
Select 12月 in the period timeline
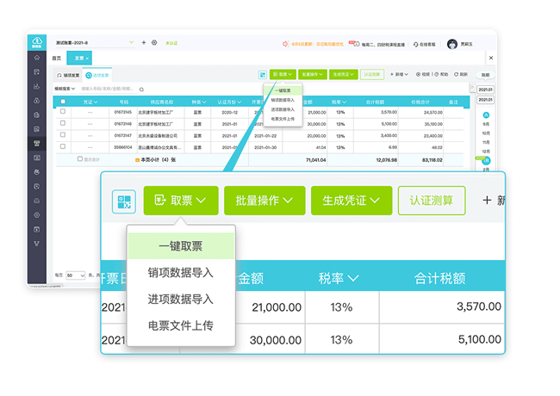(x=486, y=152)
